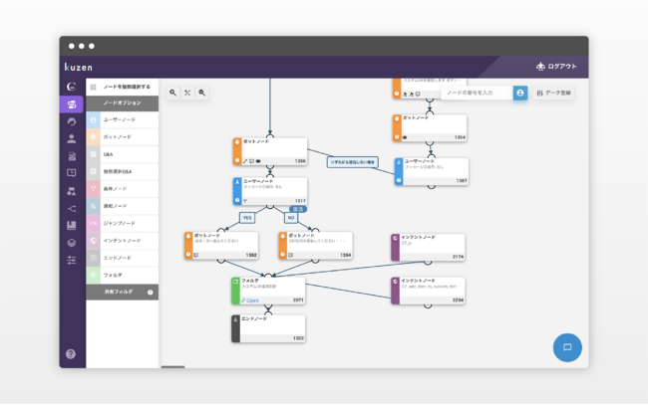Image resolution: width=648 pixels, height=405 pixels.
Task: Click the zoom in magnifier button
Action: coord(173,93)
